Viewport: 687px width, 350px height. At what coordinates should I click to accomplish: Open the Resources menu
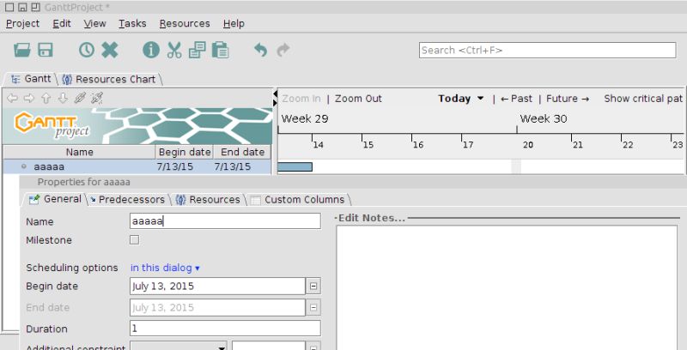coord(185,24)
